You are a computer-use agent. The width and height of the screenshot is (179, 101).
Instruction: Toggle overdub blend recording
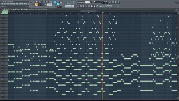pos(47,2)
